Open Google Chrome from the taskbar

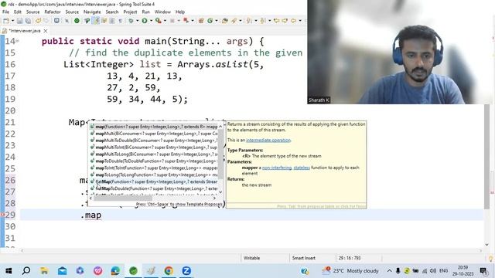pyautogui.click(x=169, y=271)
